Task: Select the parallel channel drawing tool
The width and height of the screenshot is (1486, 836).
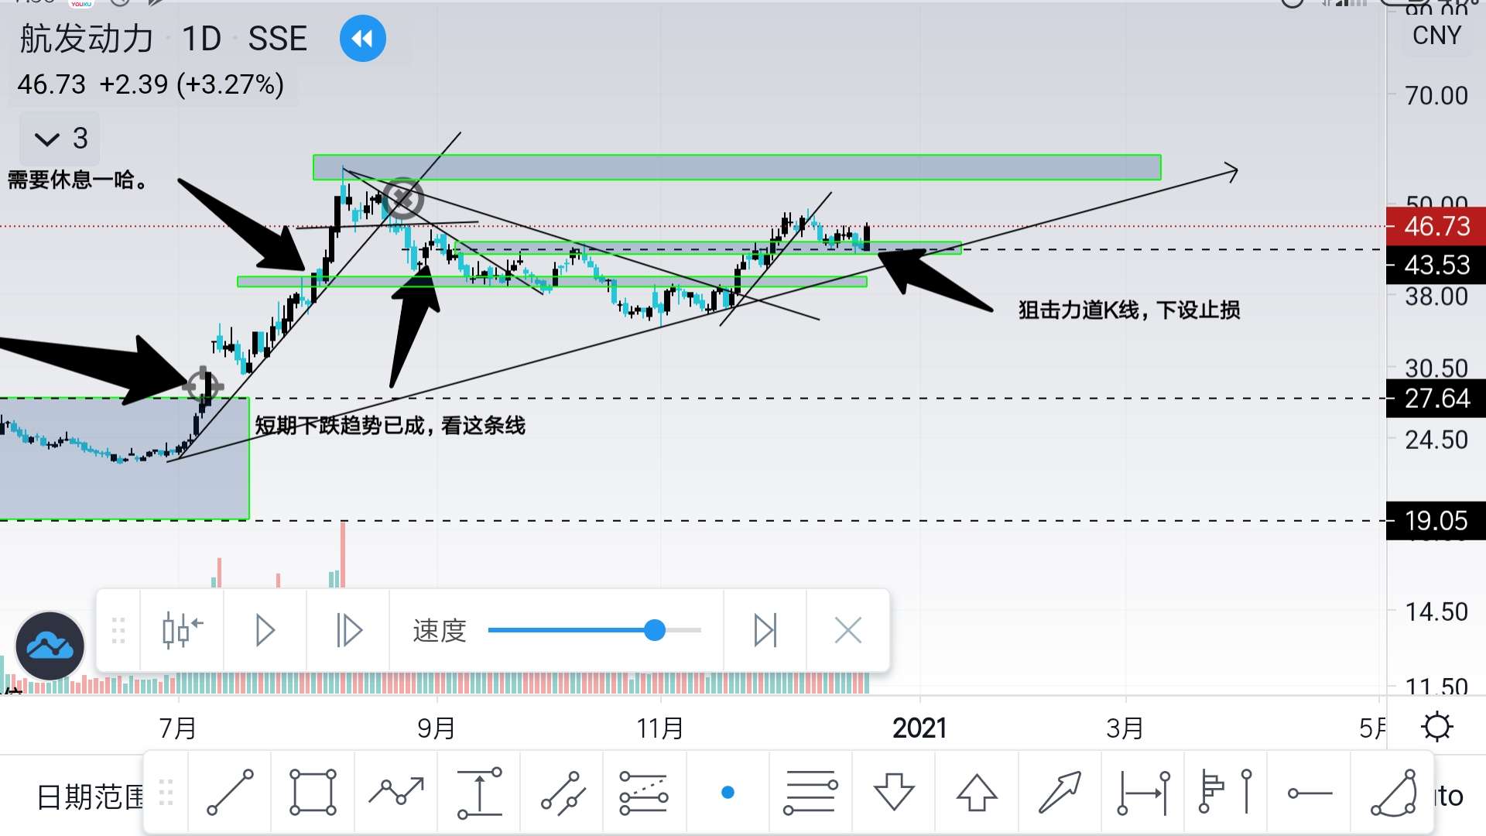Action: (x=562, y=793)
